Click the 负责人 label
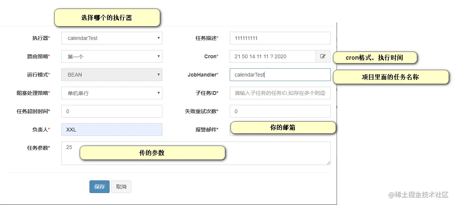This screenshot has height=205, width=455. pyautogui.click(x=41, y=130)
